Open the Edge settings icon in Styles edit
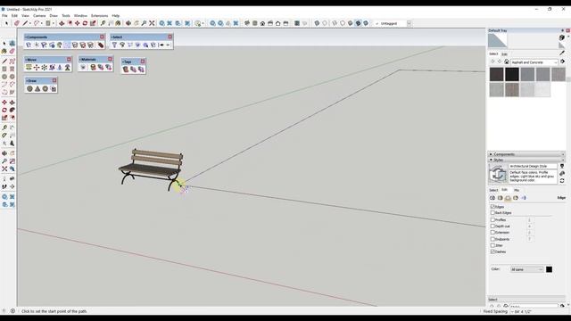Viewport: 571px width, 321px height. 492,198
